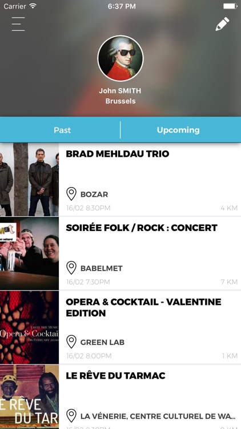The width and height of the screenshot is (241, 429).
Task: Open the Opera & Cocktail event image
Action: coord(29,327)
